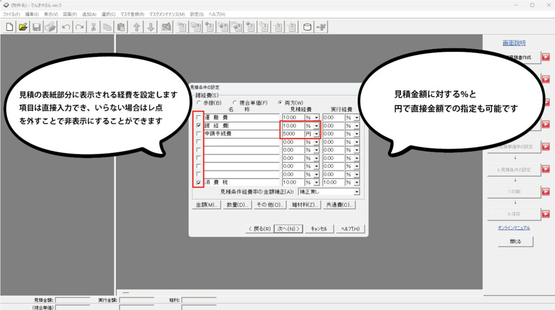The width and height of the screenshot is (555, 310).
Task: Click 申請手続費 5000 amount field
Action: (x=293, y=134)
